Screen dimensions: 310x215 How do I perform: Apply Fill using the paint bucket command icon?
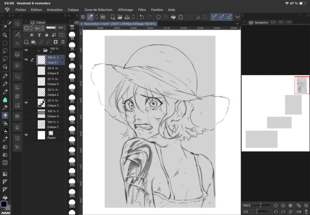pyautogui.click(x=173, y=17)
